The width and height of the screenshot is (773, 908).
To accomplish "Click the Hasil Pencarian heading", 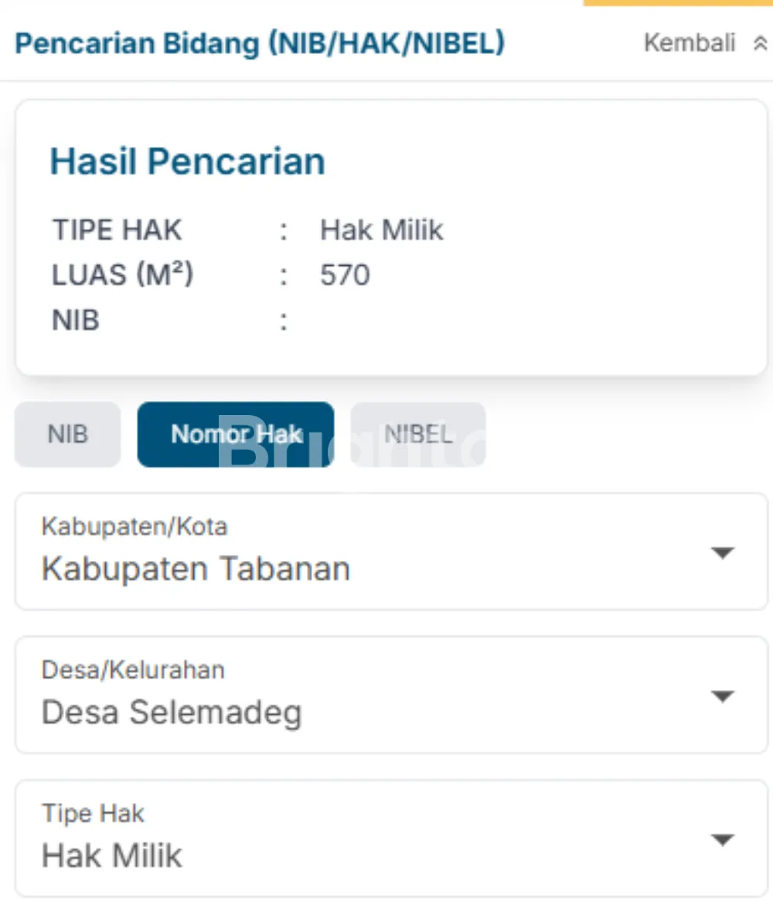I will click(188, 162).
